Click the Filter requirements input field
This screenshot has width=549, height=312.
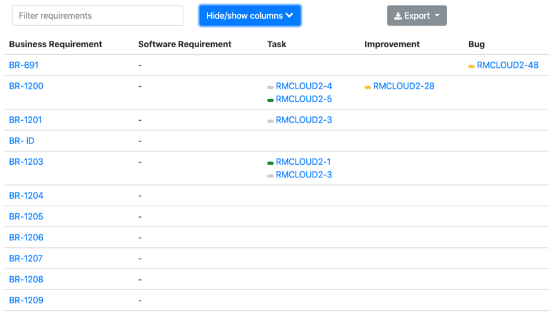(x=97, y=16)
